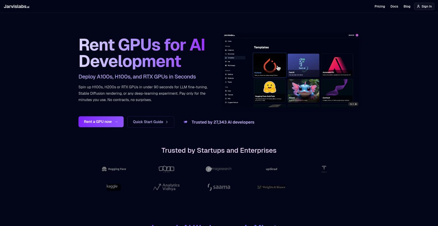Click Teams in the preview sidebar
This screenshot has width=438, height=226.
[229, 82]
